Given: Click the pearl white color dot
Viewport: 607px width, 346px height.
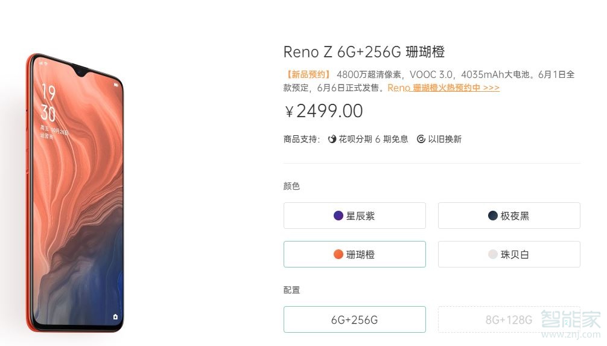Looking at the screenshot, I should pos(493,254).
